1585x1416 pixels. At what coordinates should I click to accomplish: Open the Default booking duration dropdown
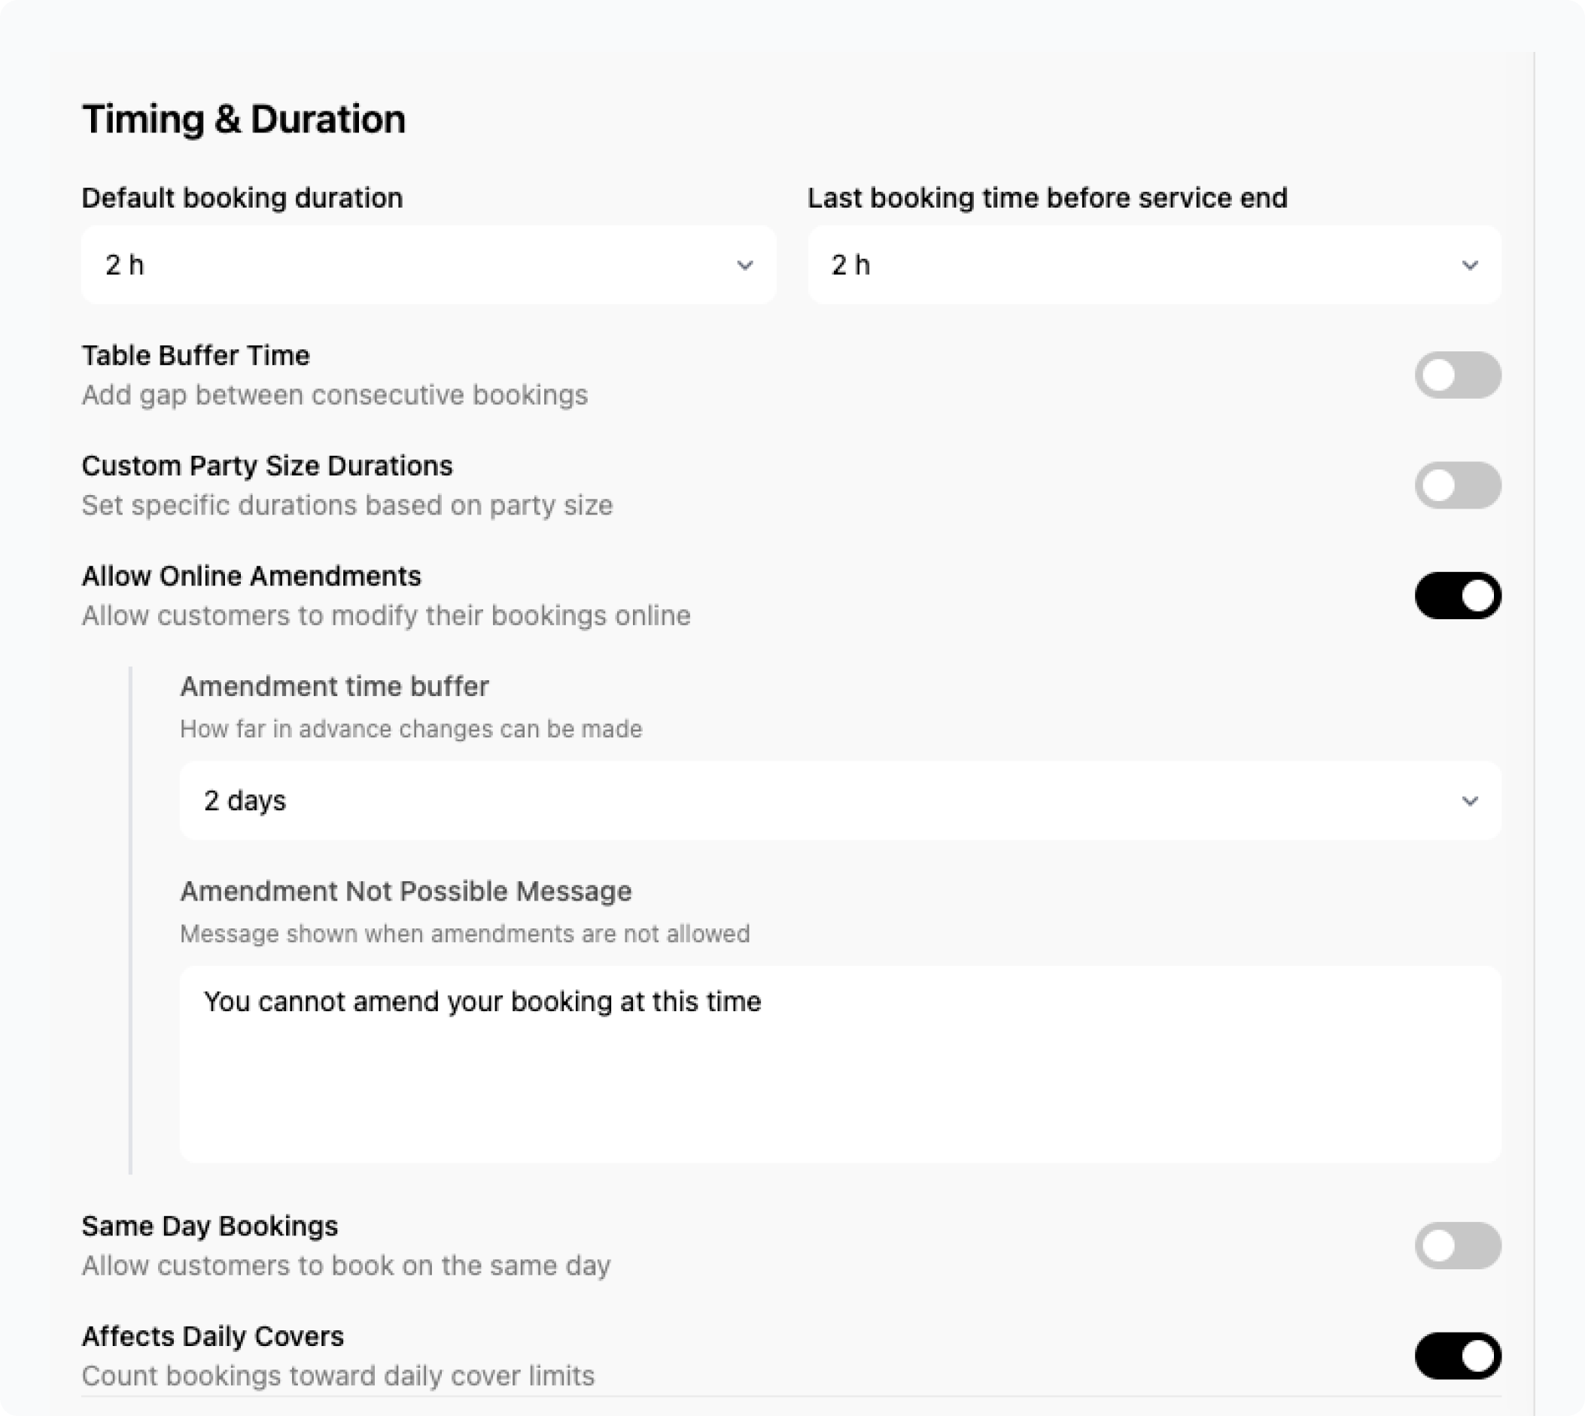tap(428, 266)
